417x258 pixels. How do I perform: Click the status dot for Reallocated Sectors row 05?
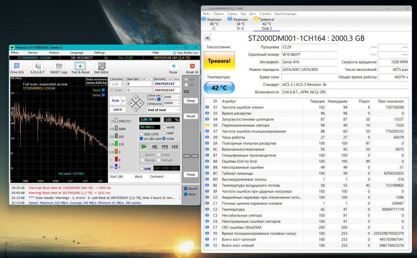click(207, 125)
